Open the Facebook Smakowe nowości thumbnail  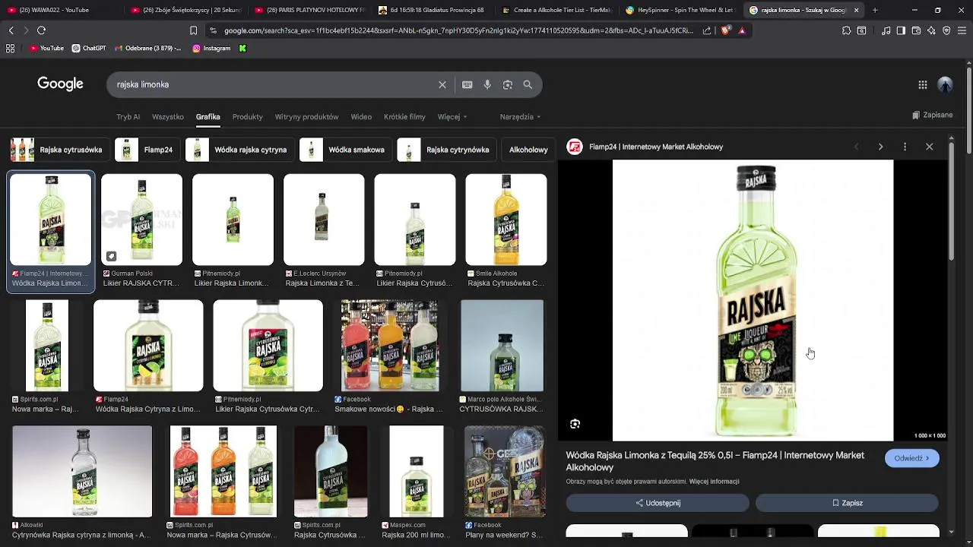coord(389,346)
